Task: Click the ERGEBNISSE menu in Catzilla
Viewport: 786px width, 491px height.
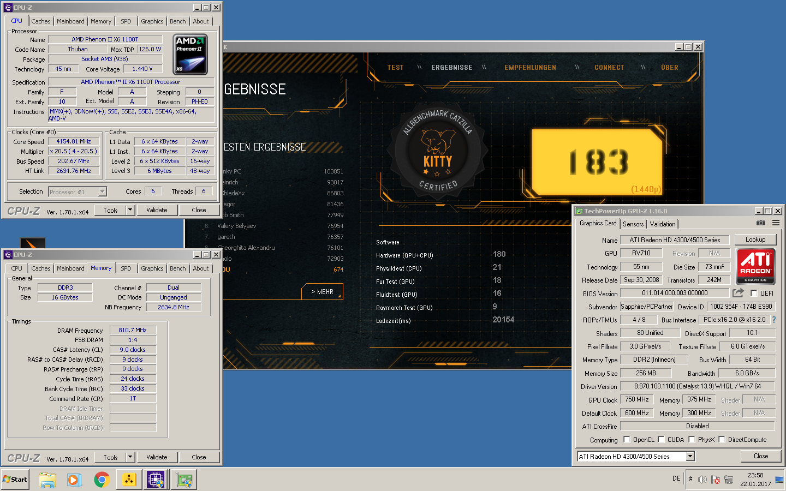Action: (451, 68)
